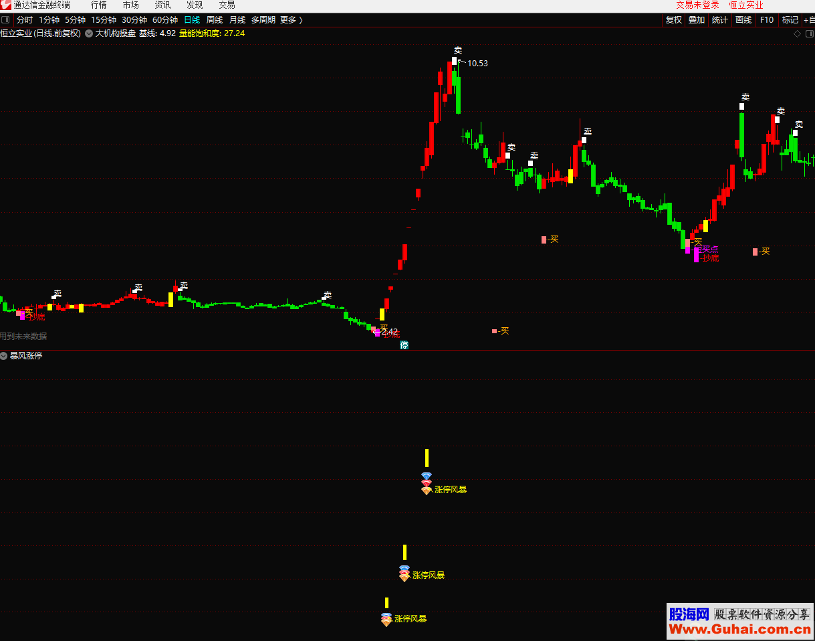The width and height of the screenshot is (815, 641).
Task: Click the 10.53 high price label
Action: [x=477, y=64]
